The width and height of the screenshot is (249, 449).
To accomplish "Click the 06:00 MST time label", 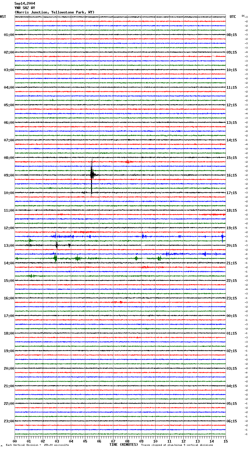I will coord(9,123).
